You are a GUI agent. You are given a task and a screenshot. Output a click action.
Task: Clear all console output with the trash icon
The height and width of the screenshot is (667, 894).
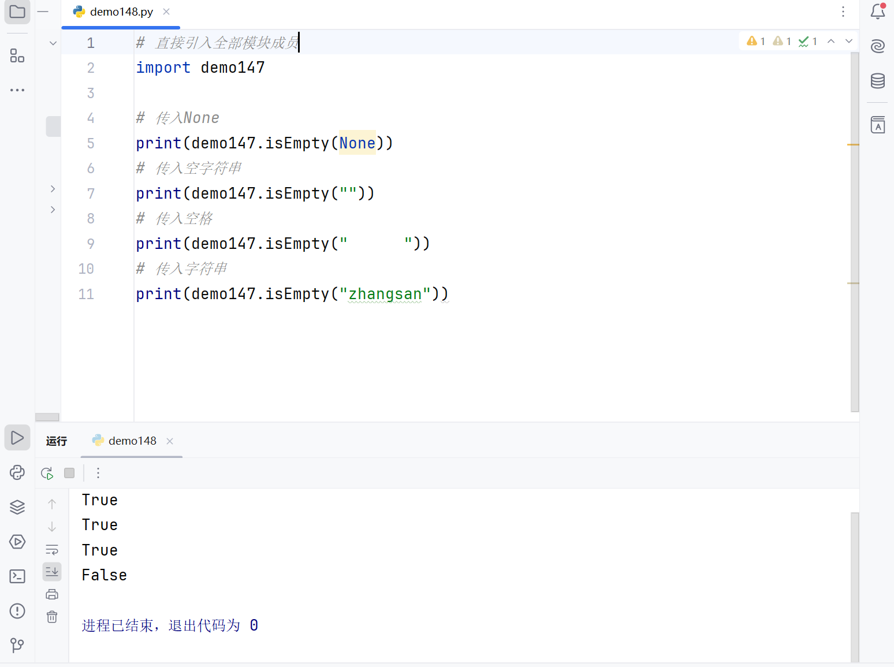point(52,617)
